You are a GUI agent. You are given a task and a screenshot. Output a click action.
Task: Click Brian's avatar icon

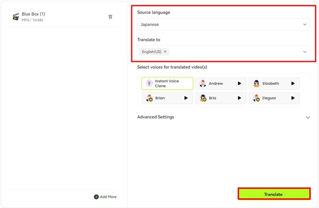149,98
